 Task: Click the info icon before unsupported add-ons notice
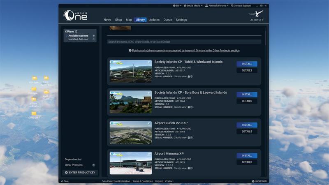coord(130,50)
